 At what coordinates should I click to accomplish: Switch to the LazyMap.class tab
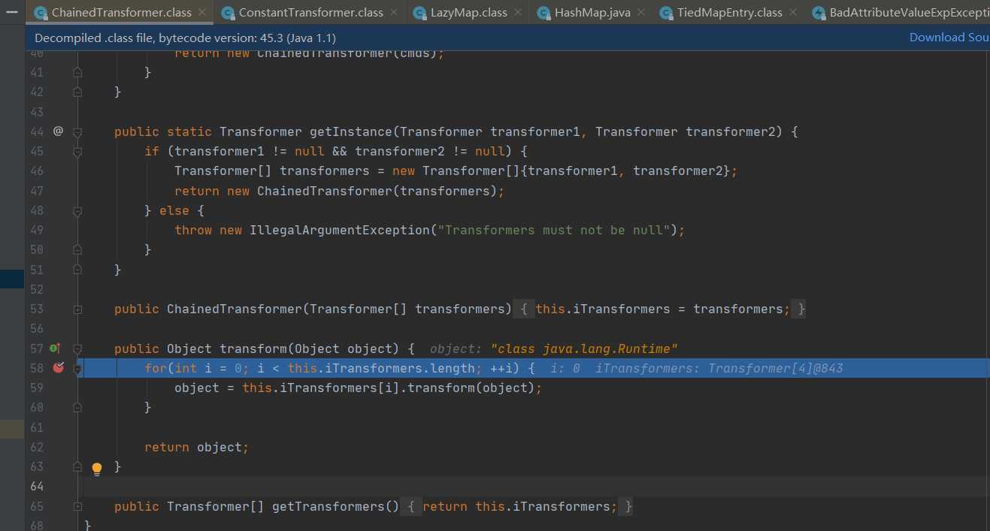(468, 13)
